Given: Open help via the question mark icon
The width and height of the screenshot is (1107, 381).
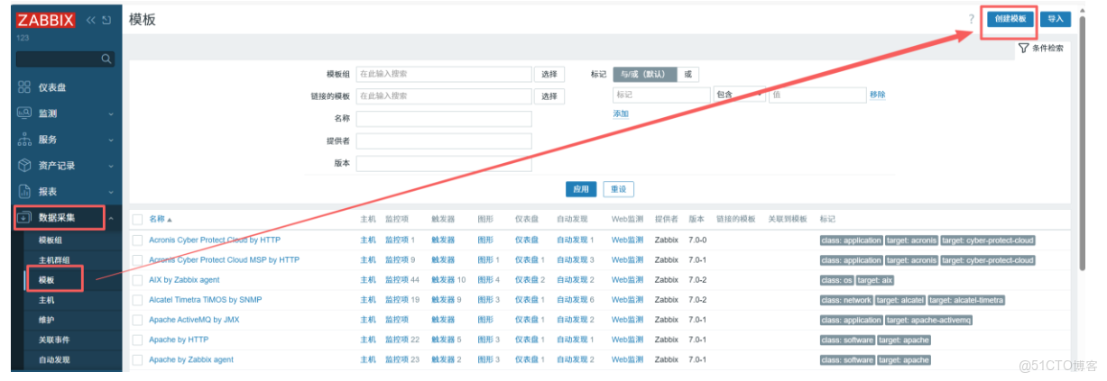Looking at the screenshot, I should 972,19.
